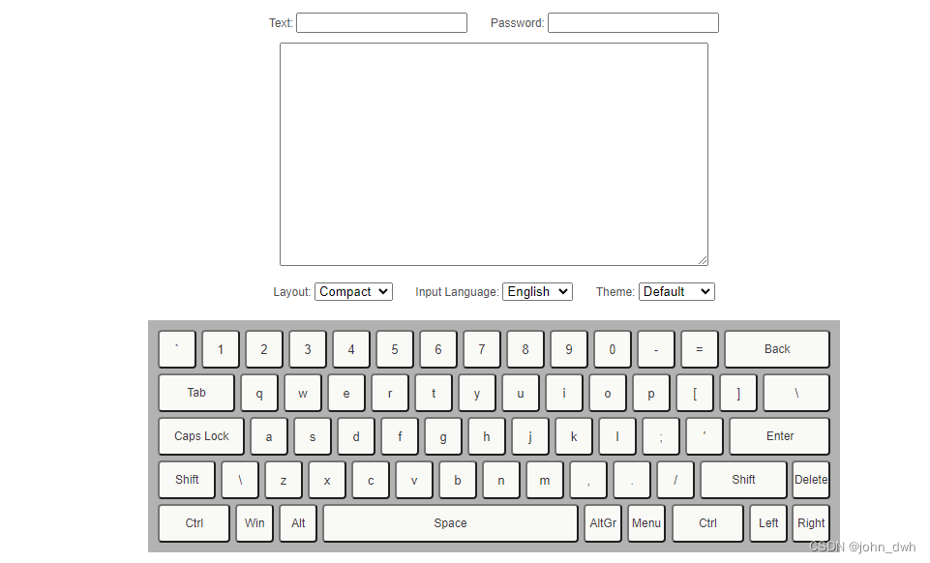Click the Delete key on virtual keyboard
This screenshot has height=563, width=930.
811,480
